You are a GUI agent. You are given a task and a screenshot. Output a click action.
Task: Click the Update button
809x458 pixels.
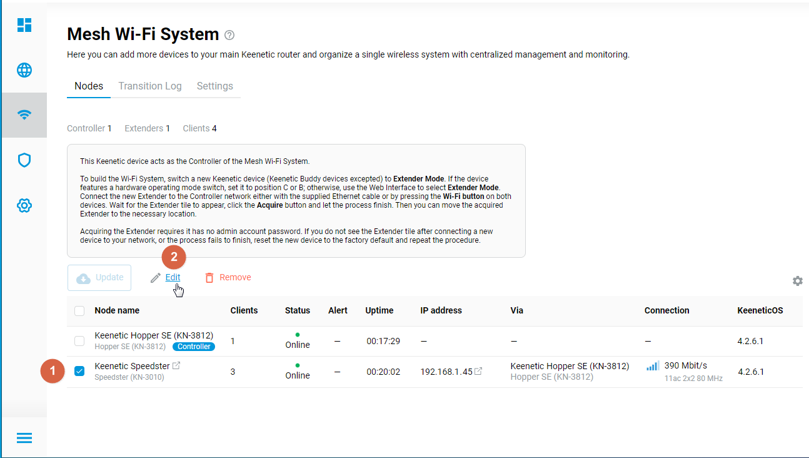[99, 278]
